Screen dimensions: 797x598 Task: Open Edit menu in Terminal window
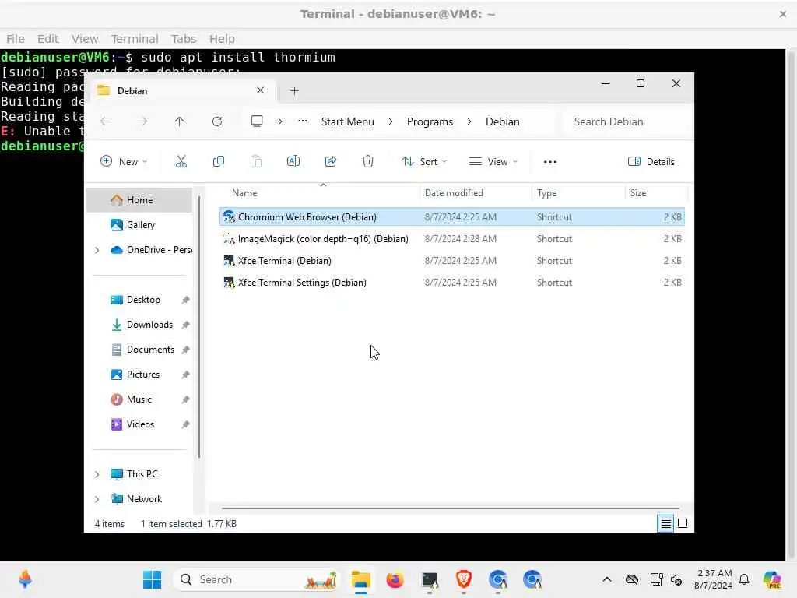[47, 39]
